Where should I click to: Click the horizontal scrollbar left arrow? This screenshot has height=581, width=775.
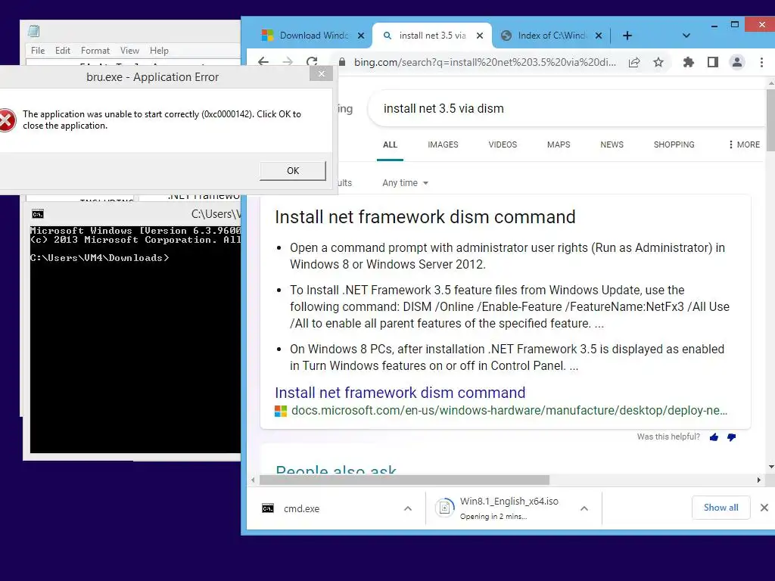click(253, 480)
